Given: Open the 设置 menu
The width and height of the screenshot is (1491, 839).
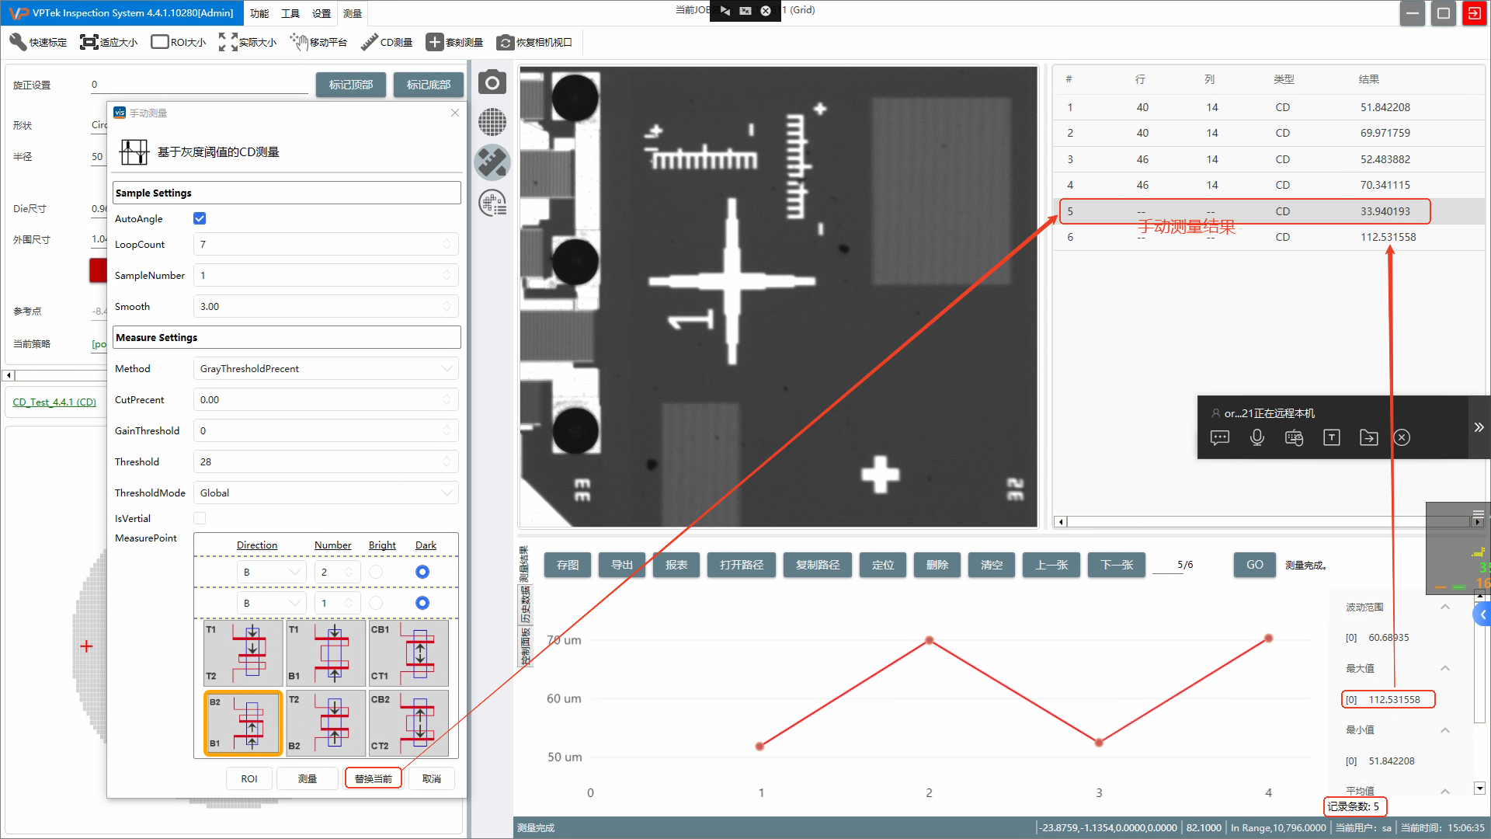Looking at the screenshot, I should (321, 14).
